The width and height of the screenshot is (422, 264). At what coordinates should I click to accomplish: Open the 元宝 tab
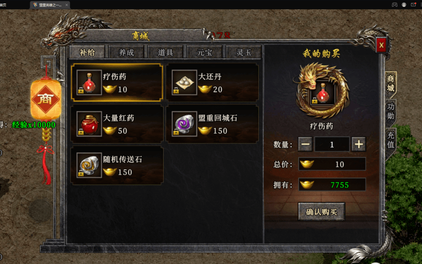click(x=204, y=52)
